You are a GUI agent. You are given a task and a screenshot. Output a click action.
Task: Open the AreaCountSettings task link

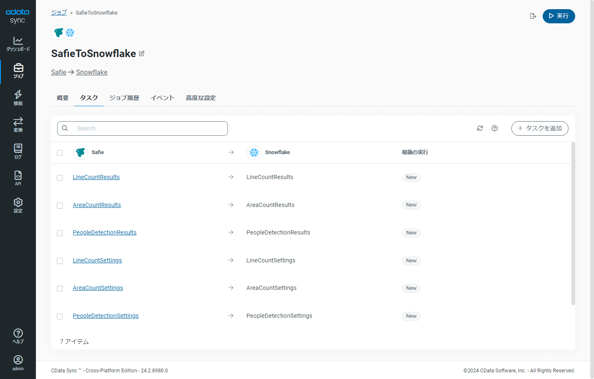pos(98,288)
